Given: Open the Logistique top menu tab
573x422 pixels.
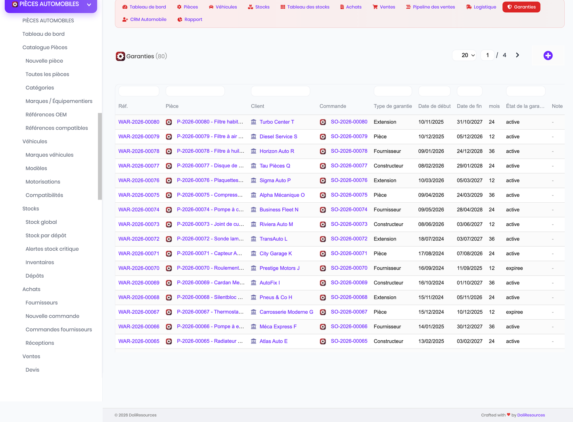Looking at the screenshot, I should tap(481, 7).
